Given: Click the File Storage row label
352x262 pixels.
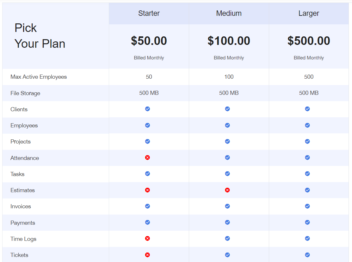Looking at the screenshot, I should click(25, 93).
